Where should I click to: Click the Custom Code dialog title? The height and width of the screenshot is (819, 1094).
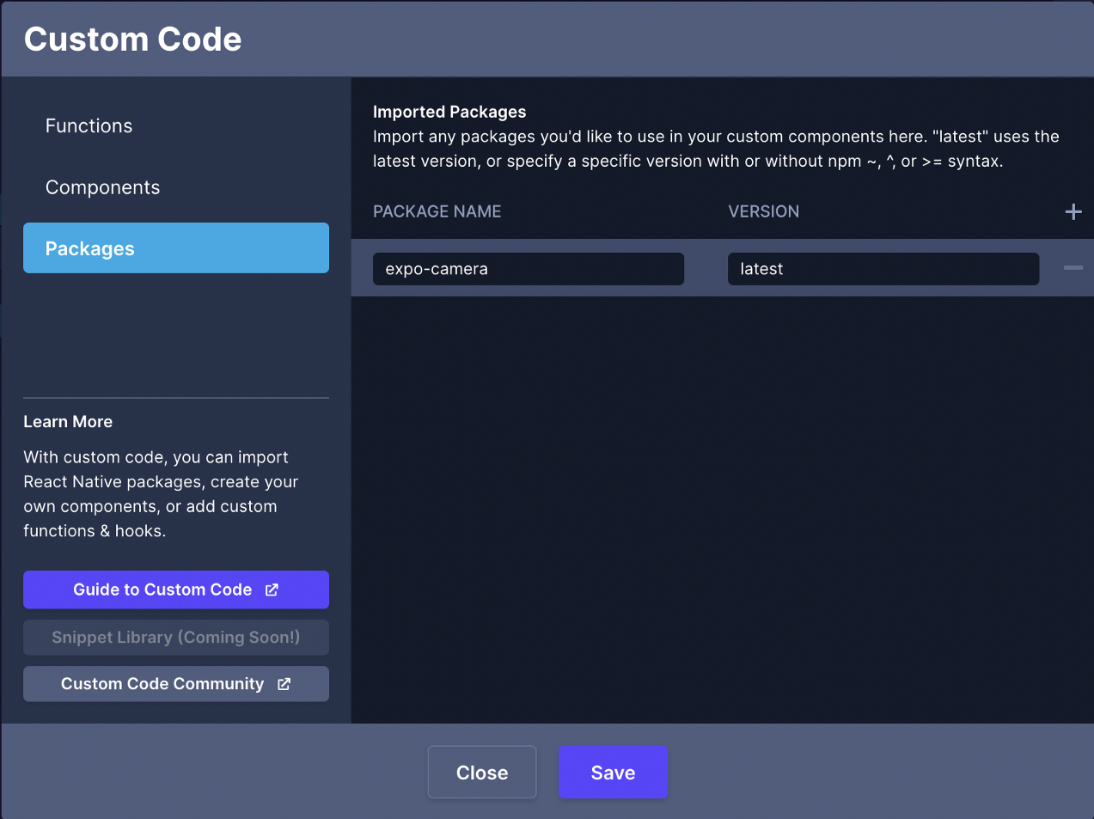tap(133, 40)
